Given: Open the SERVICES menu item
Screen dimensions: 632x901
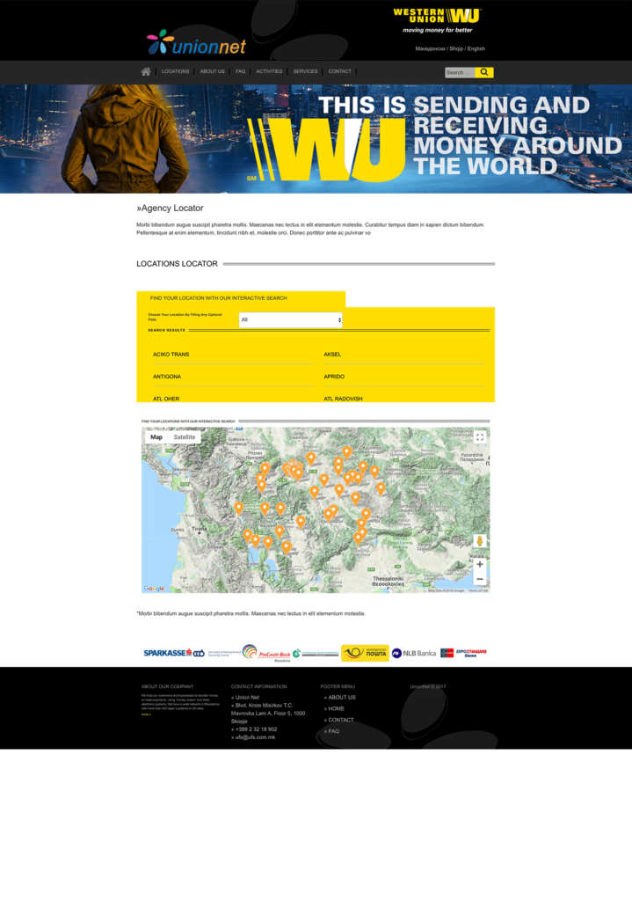Looking at the screenshot, I should tap(305, 72).
